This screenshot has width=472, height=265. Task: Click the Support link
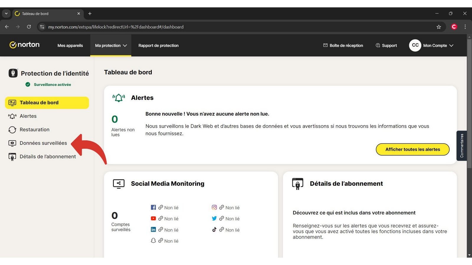386,46
